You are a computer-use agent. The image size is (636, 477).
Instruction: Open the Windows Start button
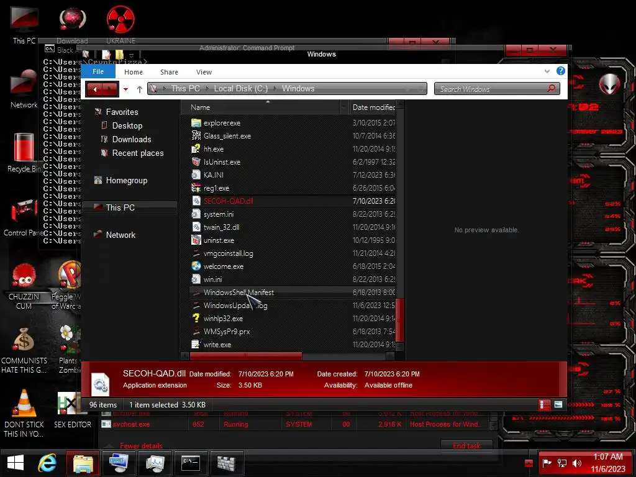pos(16,463)
